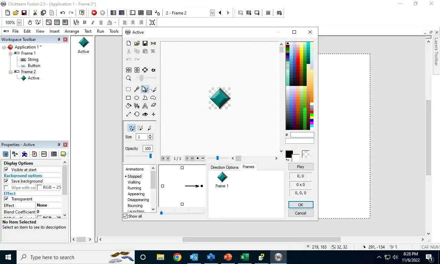Collapse the Frame 2 tree node

(x=10, y=72)
